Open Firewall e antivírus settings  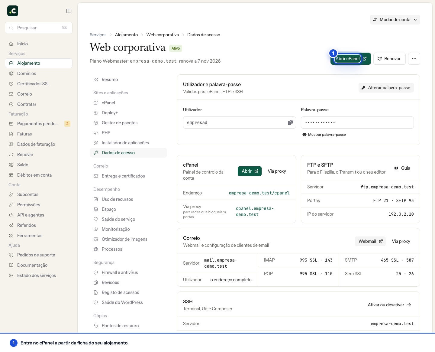point(128,272)
